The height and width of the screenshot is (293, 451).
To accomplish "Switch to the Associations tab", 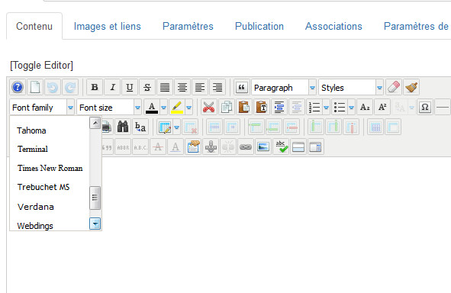I will [x=333, y=26].
